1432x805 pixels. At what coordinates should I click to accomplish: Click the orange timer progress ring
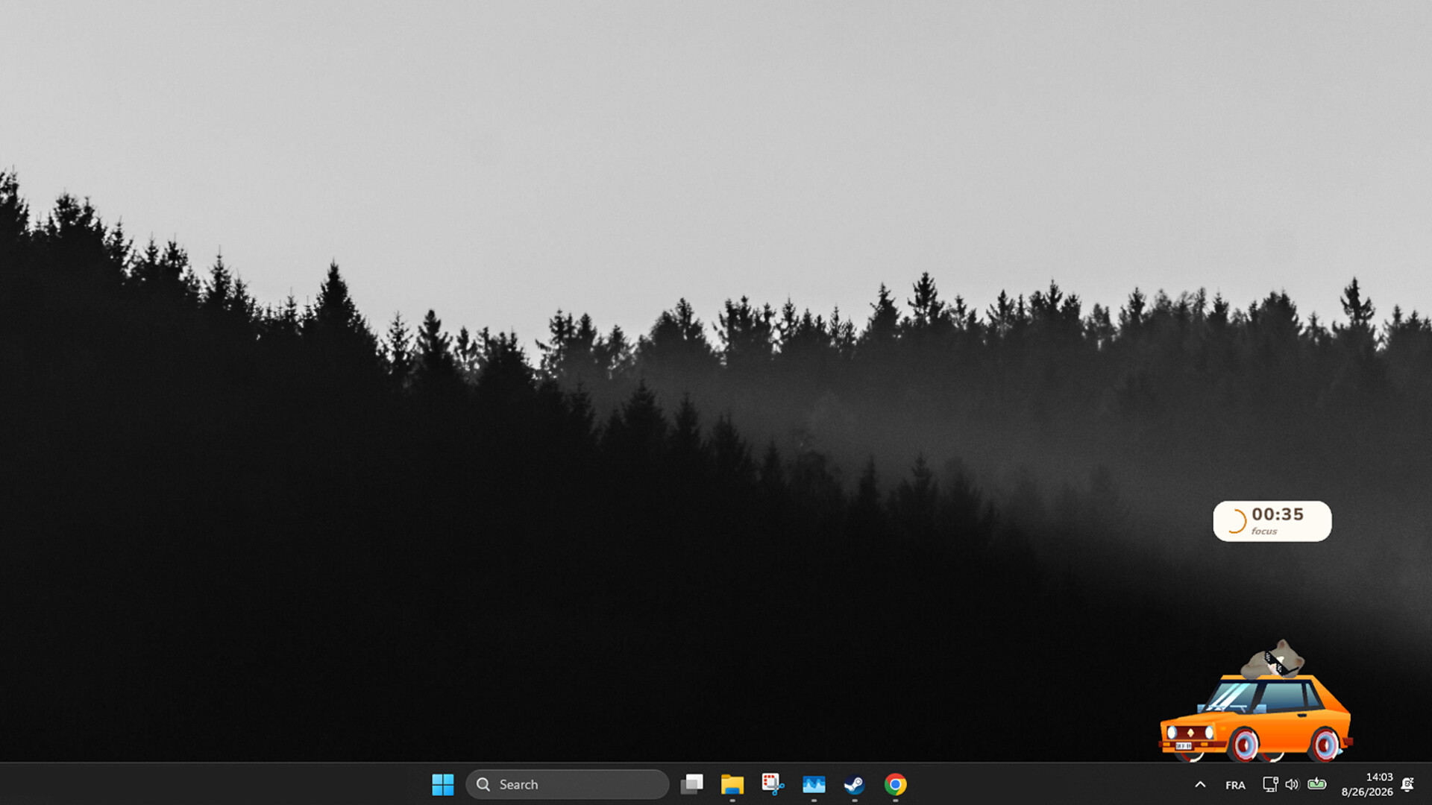(x=1236, y=521)
